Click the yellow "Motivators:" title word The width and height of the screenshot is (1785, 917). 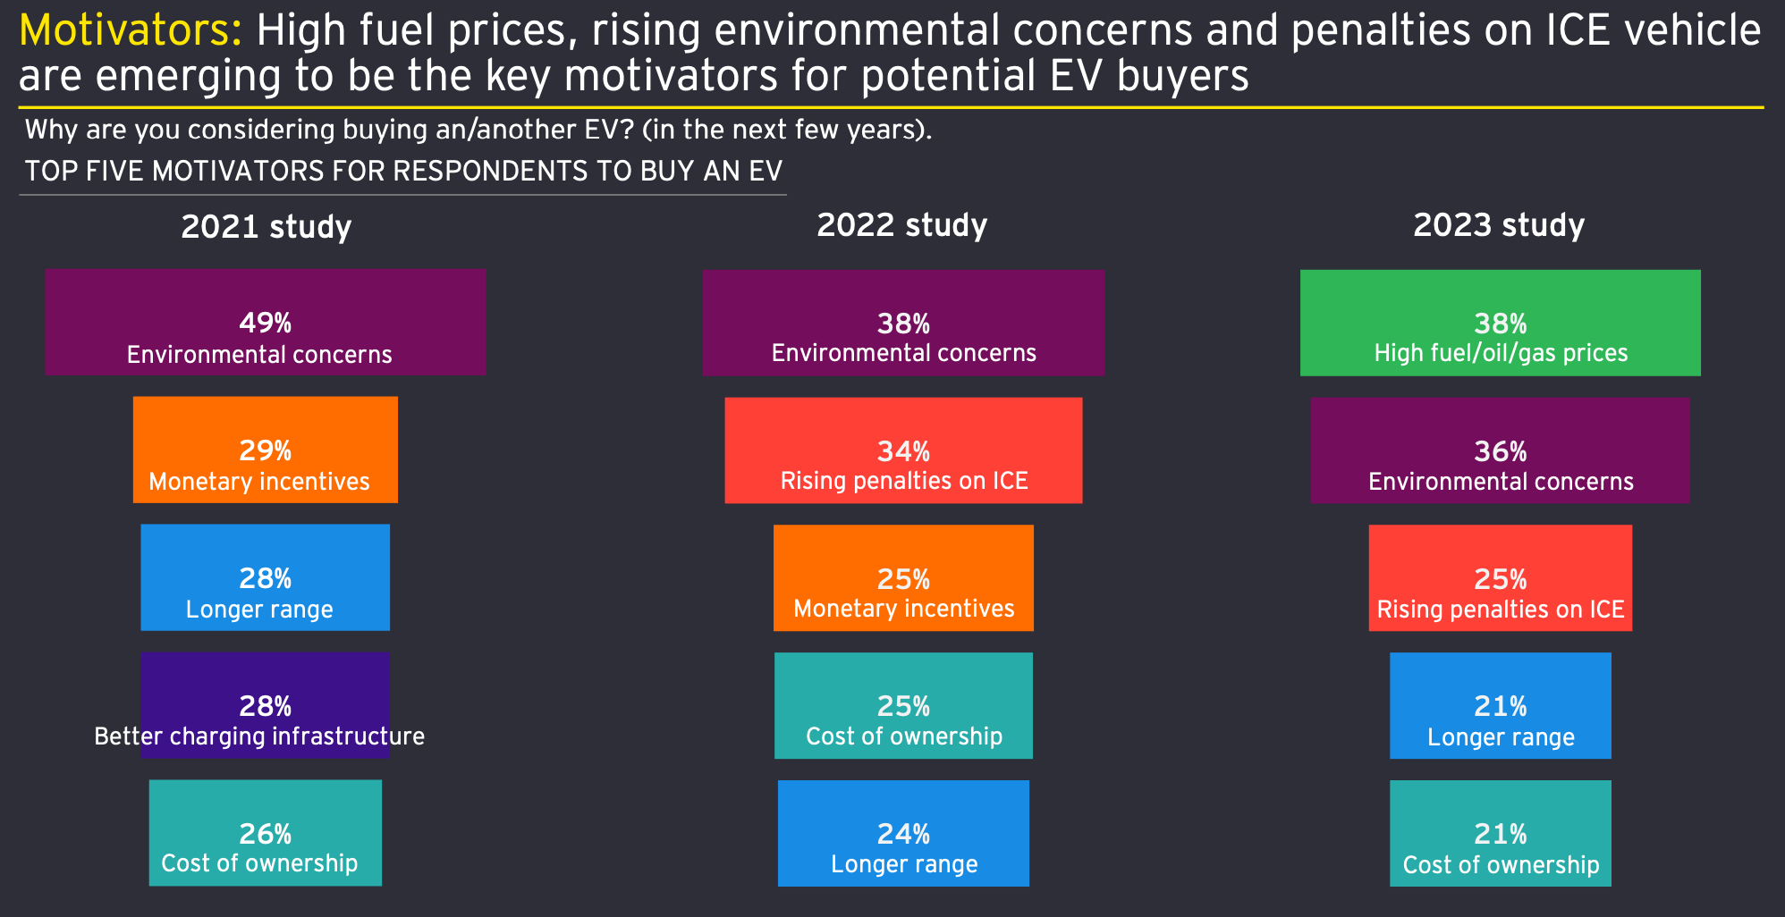pyautogui.click(x=130, y=31)
